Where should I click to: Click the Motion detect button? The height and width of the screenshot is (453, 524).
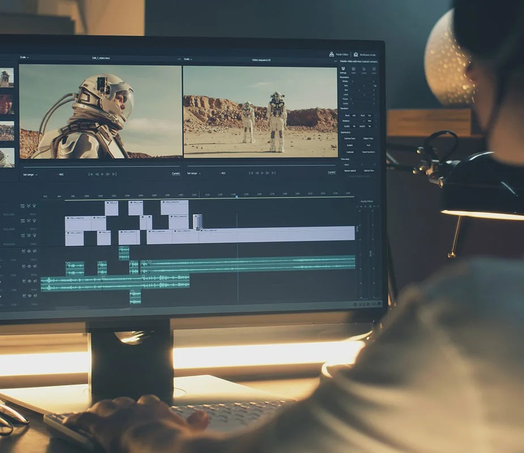(x=350, y=170)
